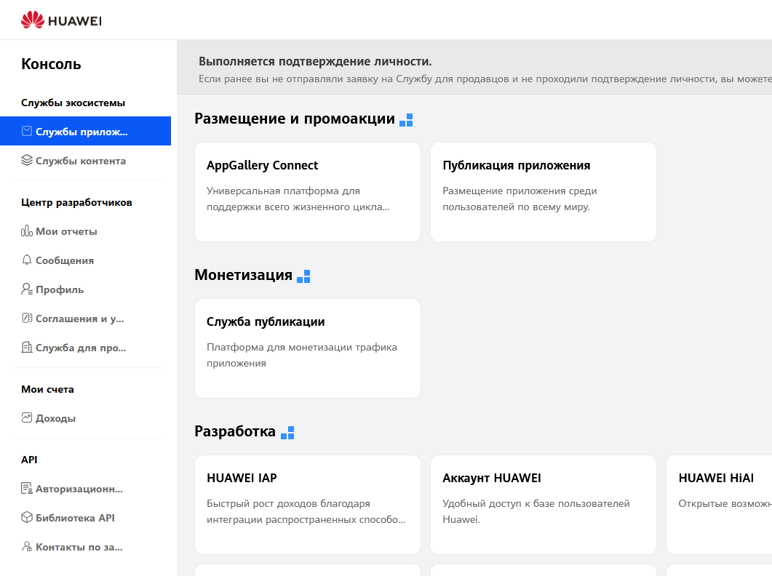This screenshot has width=772, height=576.
Task: Click the Служба публикации card
Action: pos(307,348)
